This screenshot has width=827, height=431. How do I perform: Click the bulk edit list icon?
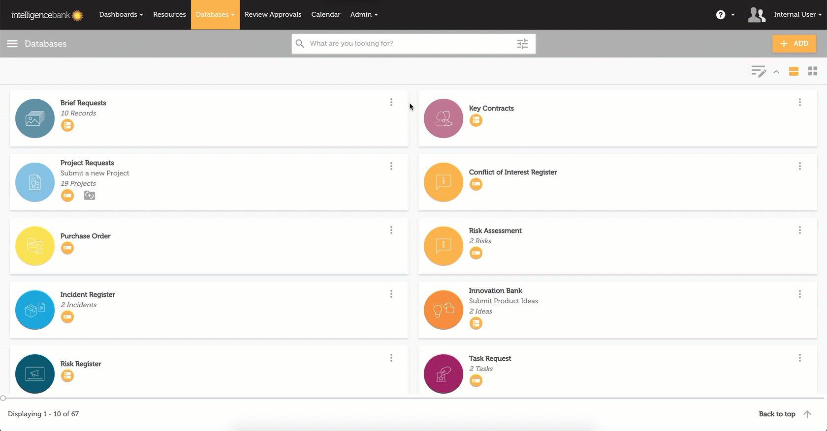(758, 72)
